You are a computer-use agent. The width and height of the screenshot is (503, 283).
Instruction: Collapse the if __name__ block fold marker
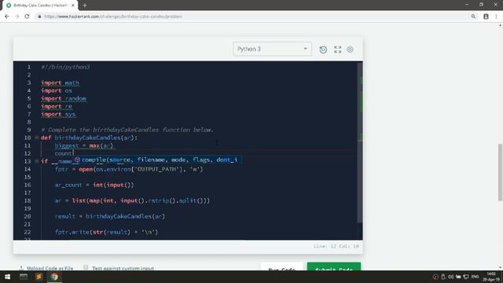(x=37, y=161)
